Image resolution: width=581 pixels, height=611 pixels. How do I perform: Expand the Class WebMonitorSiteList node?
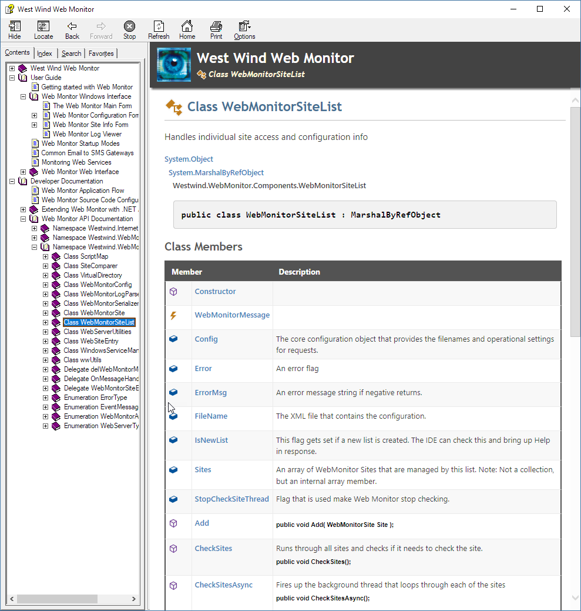[x=46, y=322]
